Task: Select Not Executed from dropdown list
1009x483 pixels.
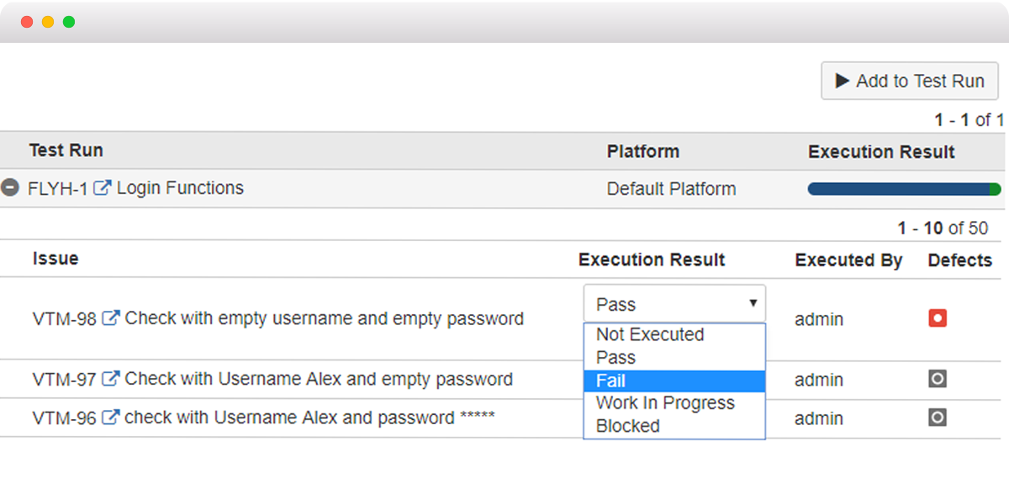Action: pos(674,334)
